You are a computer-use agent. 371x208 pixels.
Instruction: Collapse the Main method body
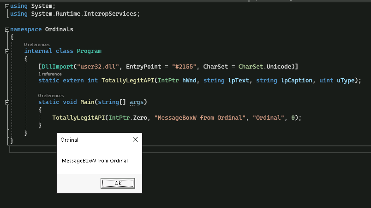[x=6, y=102]
